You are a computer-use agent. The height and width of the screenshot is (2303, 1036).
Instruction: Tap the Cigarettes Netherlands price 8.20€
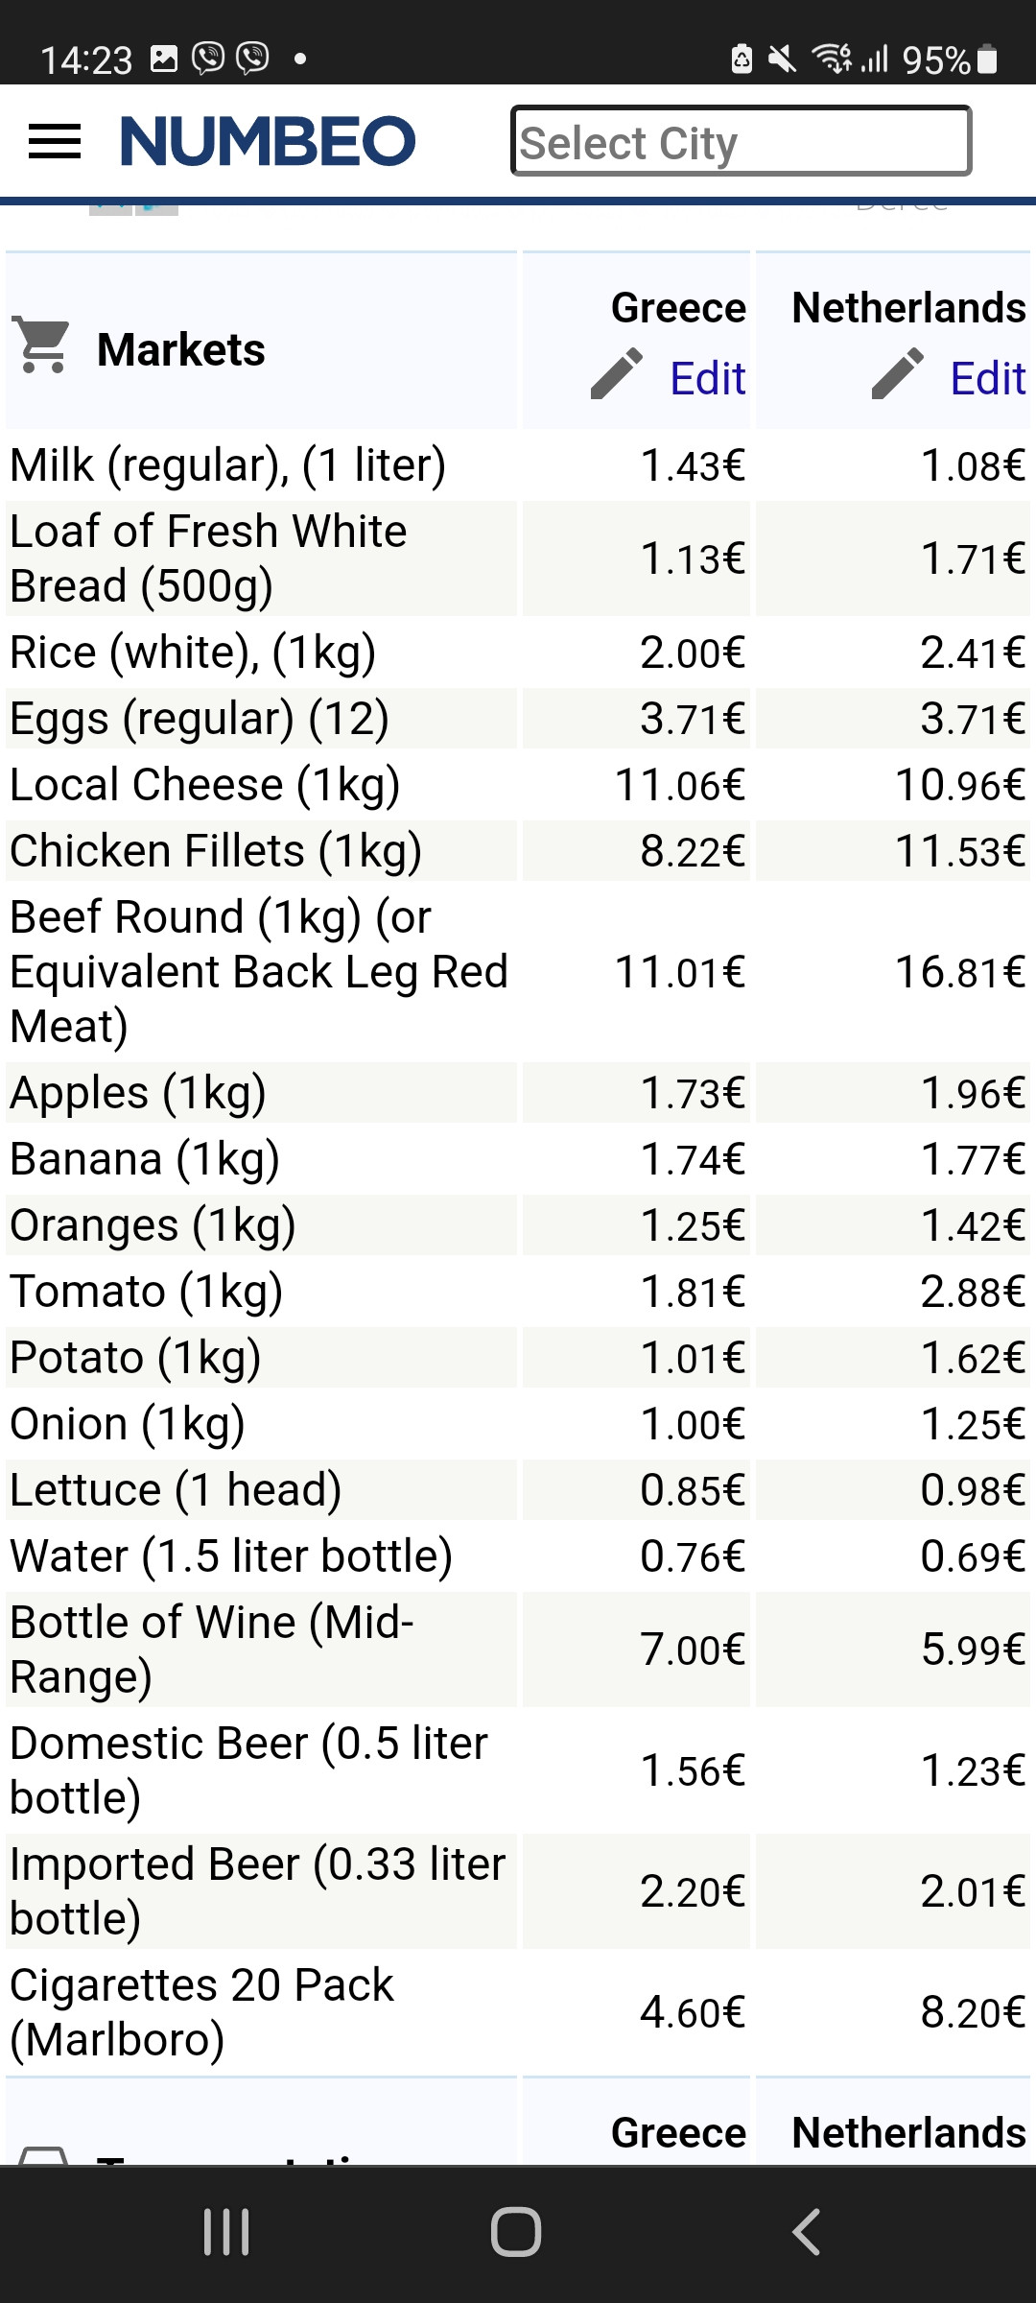coord(973,2012)
